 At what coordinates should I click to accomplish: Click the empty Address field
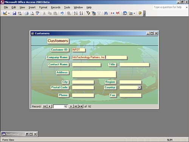94,74
